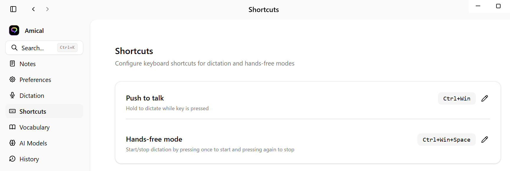Navigate forward using the right arrow

coord(47,9)
